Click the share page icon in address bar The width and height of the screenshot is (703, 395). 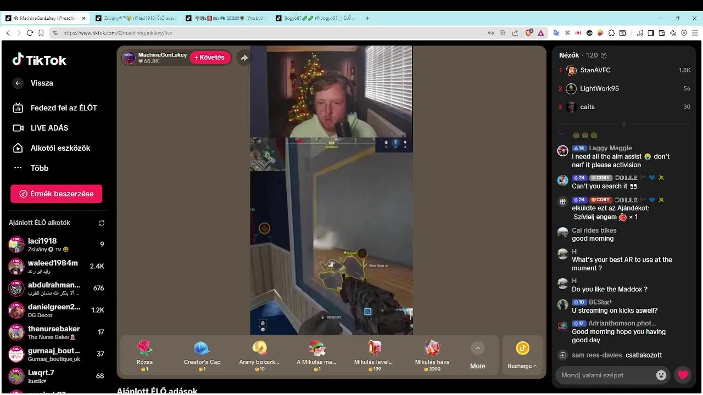515,33
